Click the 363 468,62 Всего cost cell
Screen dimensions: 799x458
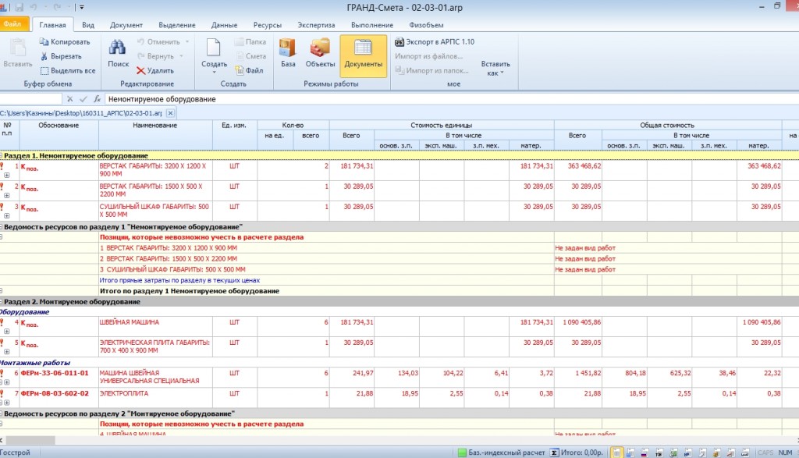[x=578, y=170]
